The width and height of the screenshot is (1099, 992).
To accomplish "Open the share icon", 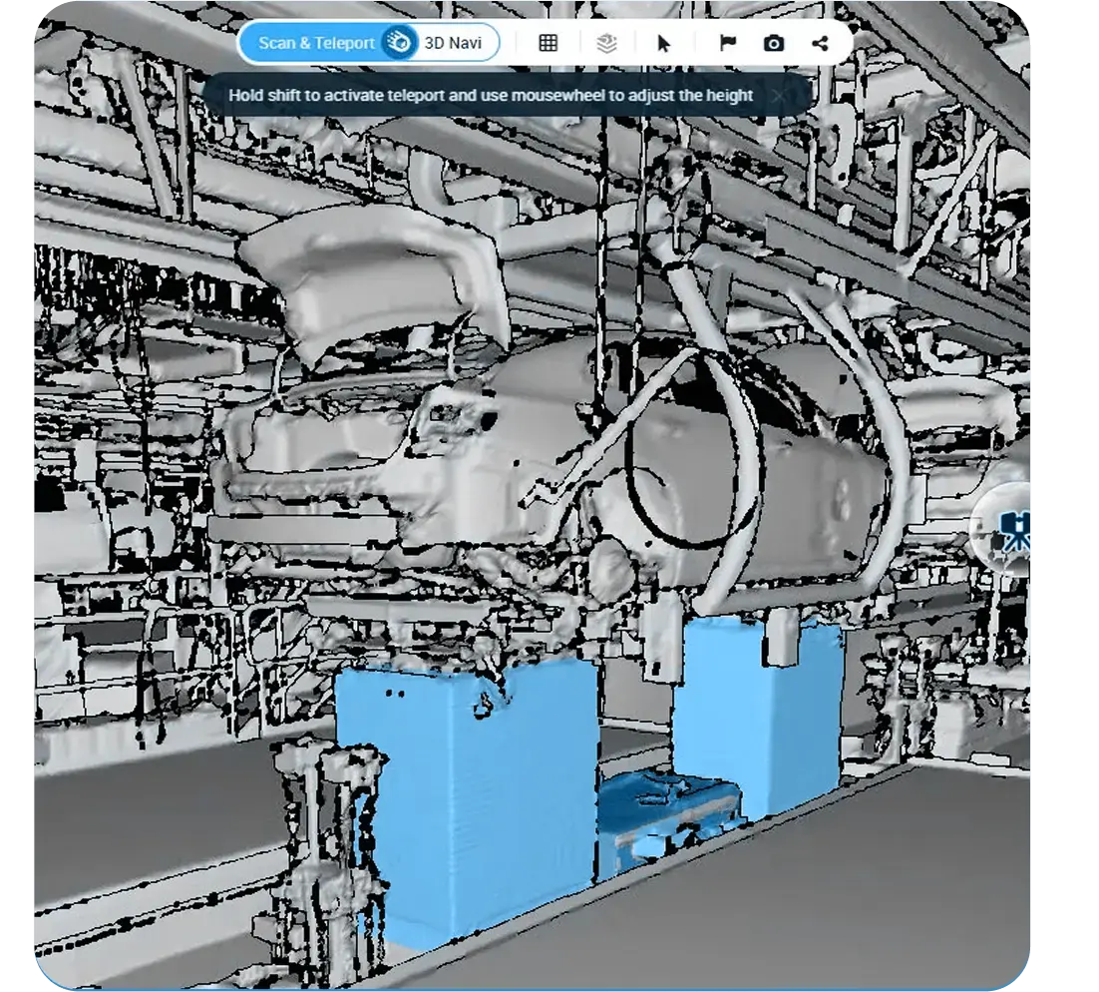I will pos(820,43).
